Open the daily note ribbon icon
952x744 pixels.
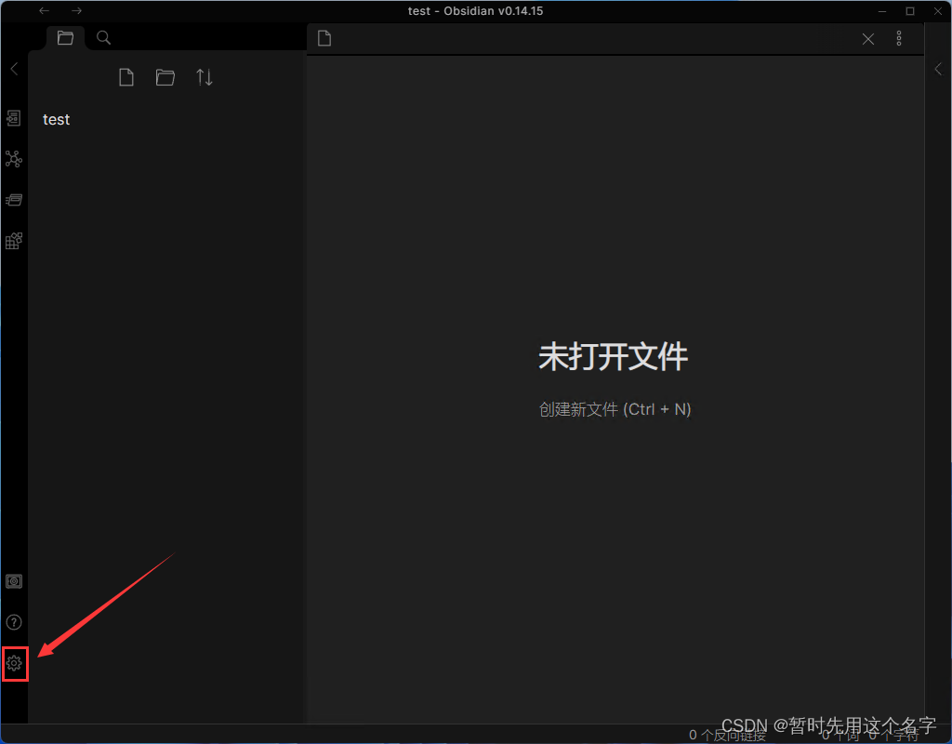coord(14,199)
